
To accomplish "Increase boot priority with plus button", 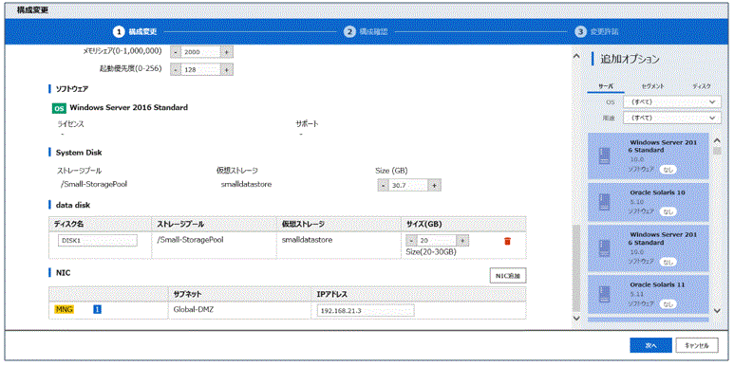I will pos(227,69).
